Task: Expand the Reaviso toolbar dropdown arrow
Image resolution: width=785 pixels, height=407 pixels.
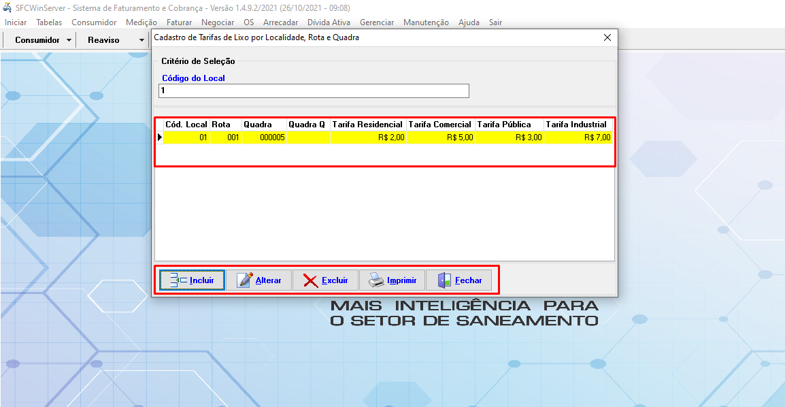Action: click(x=141, y=40)
